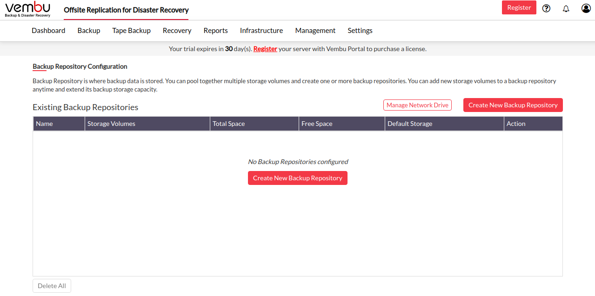Click Create New Backup Repository above the table
Viewport: 595px width, 296px height.
[513, 105]
